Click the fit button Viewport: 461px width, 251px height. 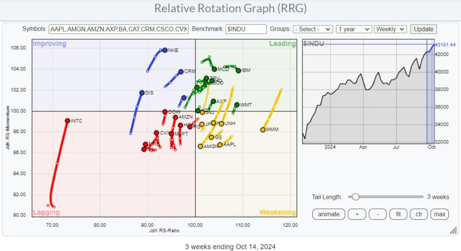(x=398, y=214)
